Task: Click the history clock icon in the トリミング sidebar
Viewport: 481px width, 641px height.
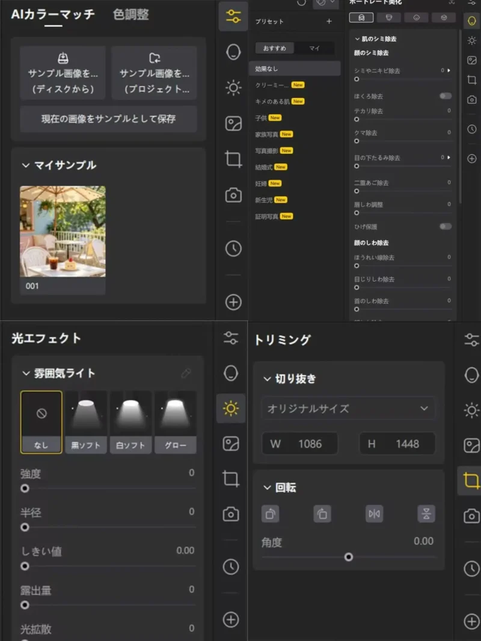Action: [471, 569]
